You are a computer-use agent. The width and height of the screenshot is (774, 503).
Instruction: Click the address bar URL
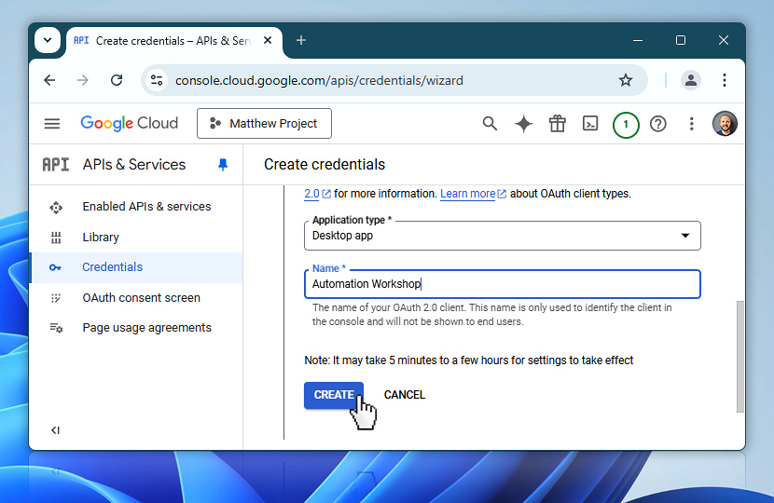click(319, 80)
